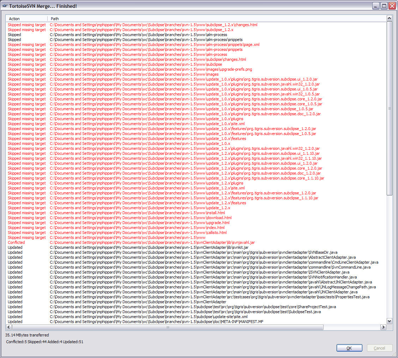Viewport: 398px width, 358px height.
Task: Select the row ending www\update_1.0.x
Action: (196, 143)
